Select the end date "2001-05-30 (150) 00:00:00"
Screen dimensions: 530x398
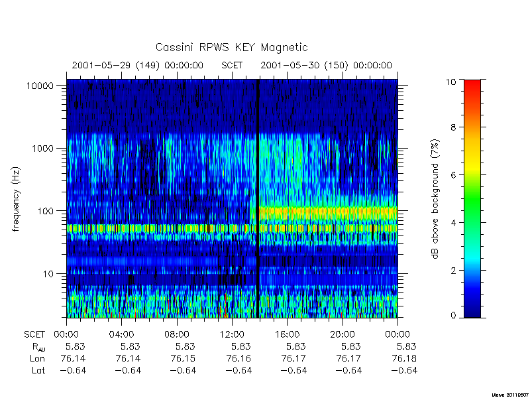326,65
